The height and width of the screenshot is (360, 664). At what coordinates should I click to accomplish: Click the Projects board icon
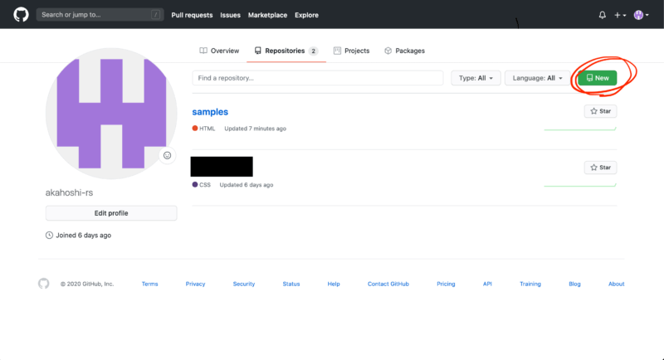coord(337,51)
